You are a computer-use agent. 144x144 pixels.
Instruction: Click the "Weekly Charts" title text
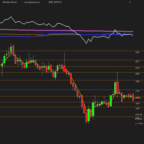tap(10, 2)
